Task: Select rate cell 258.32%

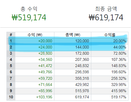Action: point(110,79)
